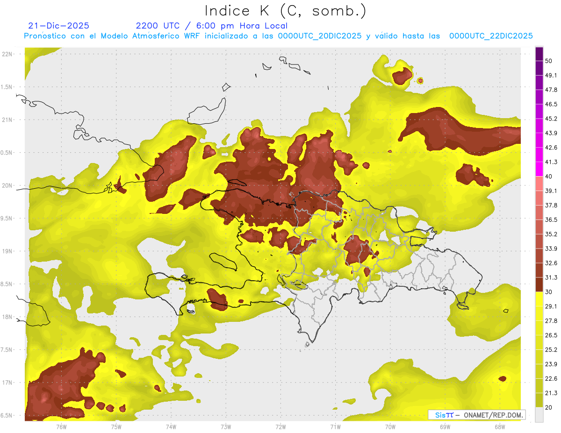Click the "23.9" color scale value
561x433 pixels.
click(551, 364)
